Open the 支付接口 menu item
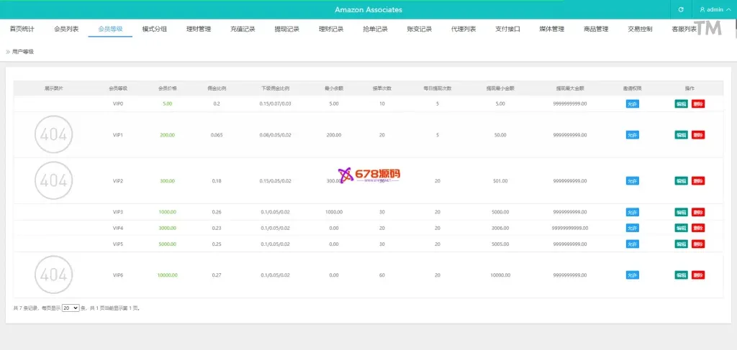The width and height of the screenshot is (737, 350). tap(507, 29)
